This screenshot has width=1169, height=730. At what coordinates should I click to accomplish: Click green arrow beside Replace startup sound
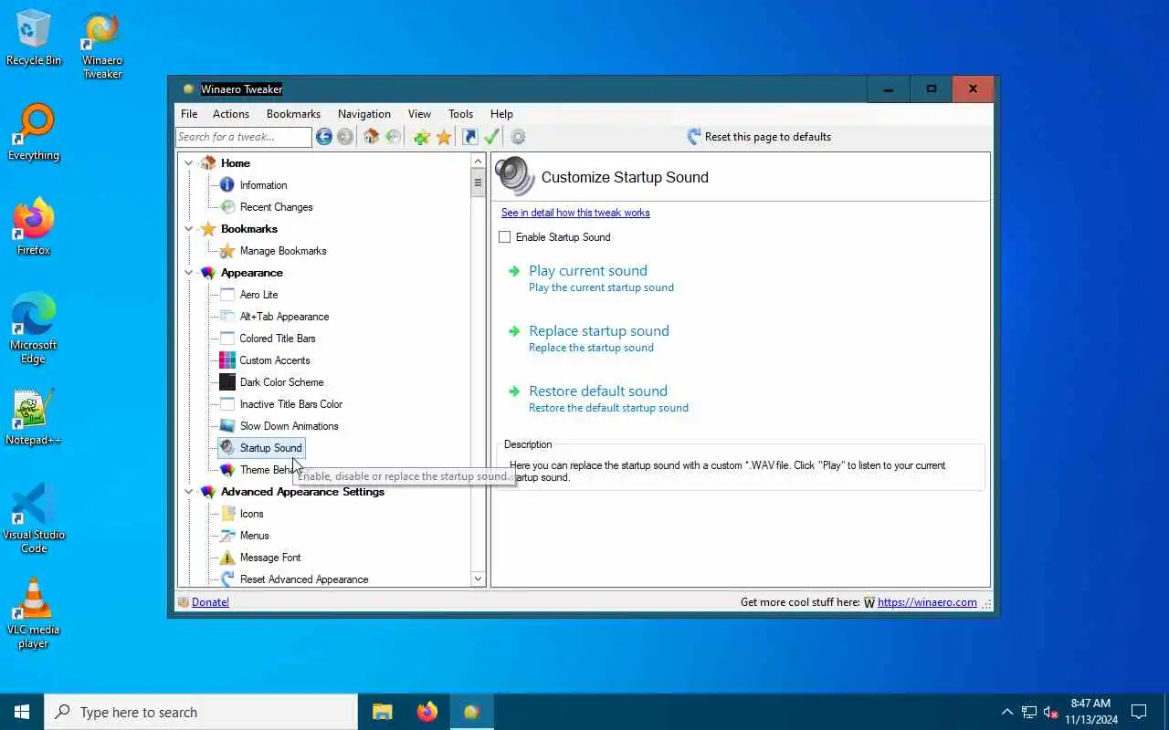pos(514,331)
